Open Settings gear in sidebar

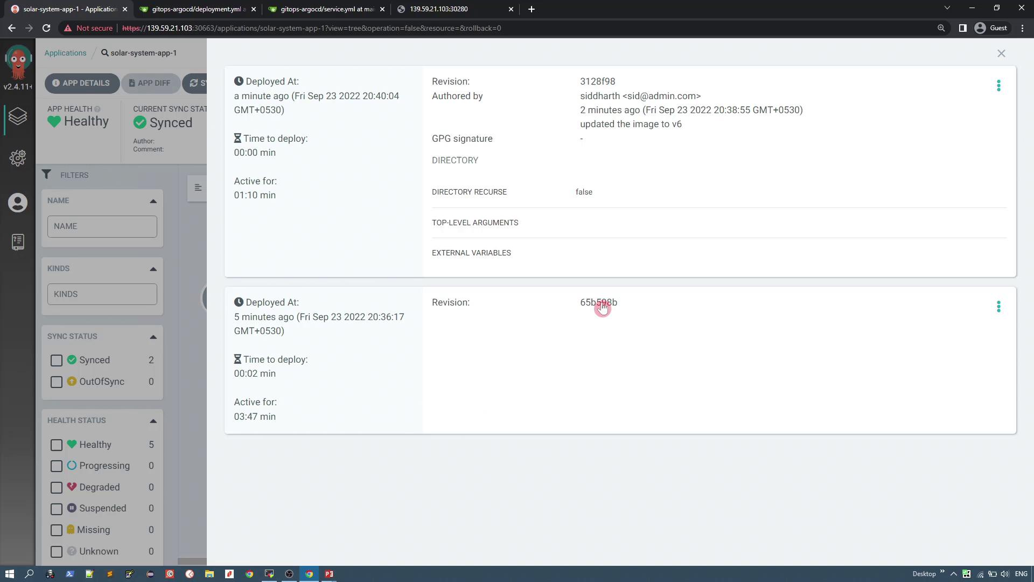(x=18, y=158)
